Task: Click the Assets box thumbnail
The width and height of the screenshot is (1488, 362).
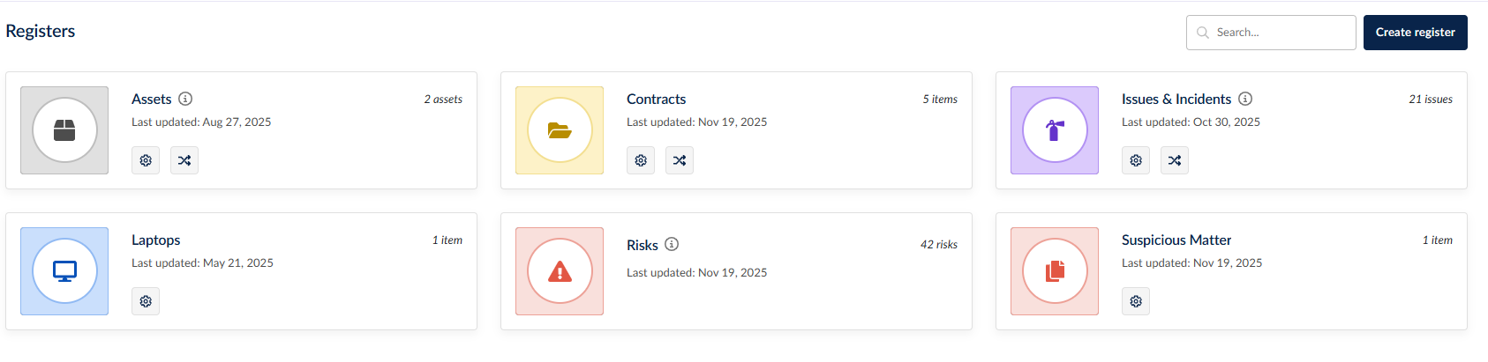Action: 64,130
